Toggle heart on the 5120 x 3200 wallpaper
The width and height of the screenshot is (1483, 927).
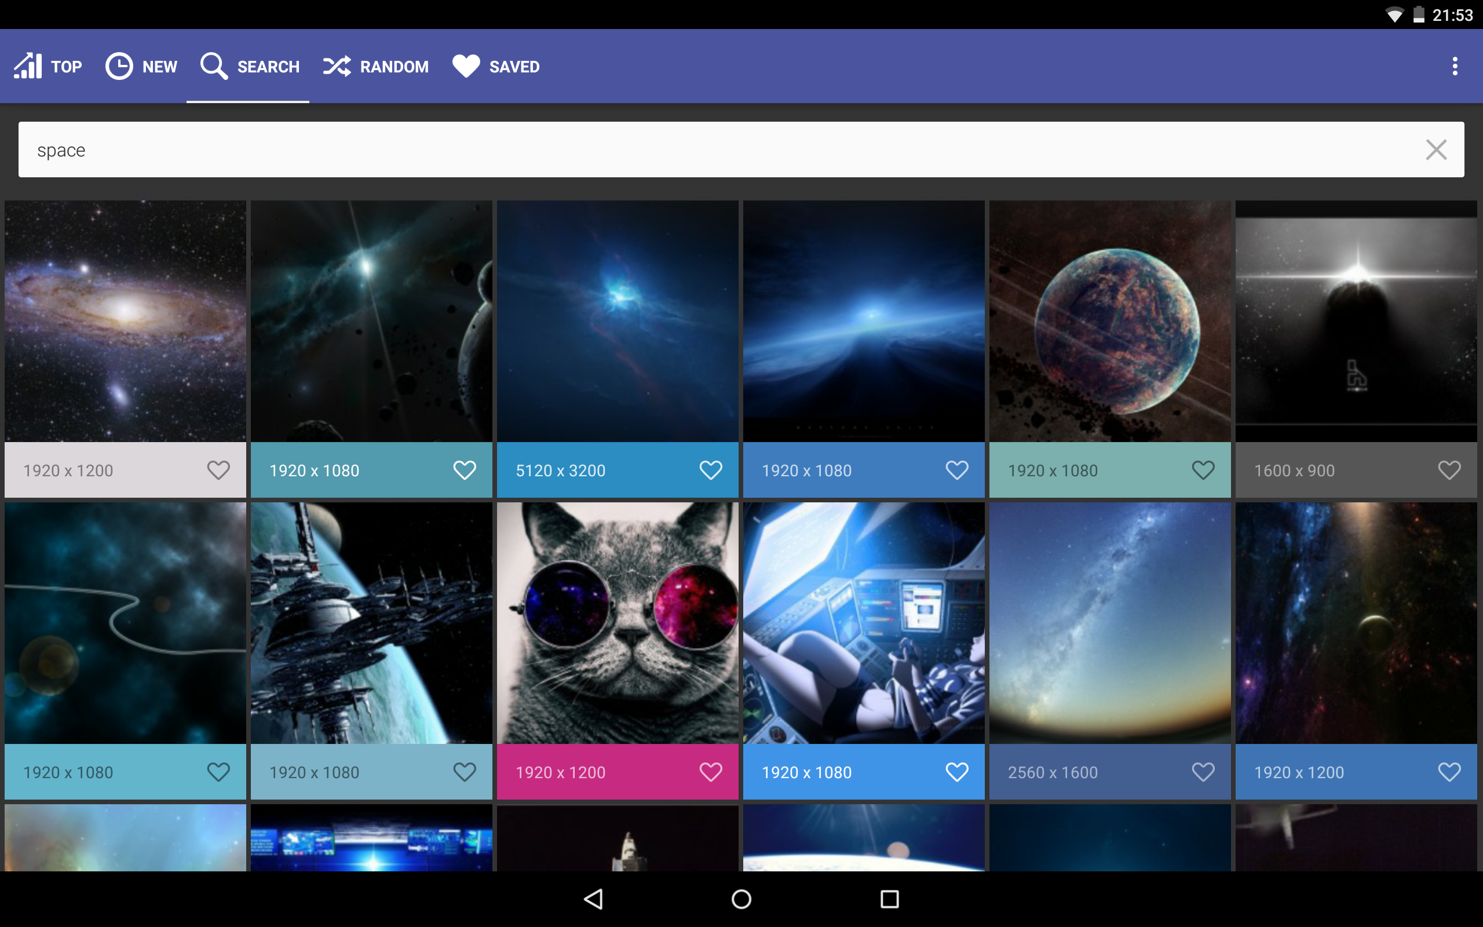tap(710, 470)
